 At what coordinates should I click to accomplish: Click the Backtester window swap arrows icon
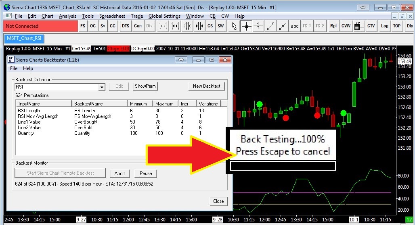pos(181,60)
